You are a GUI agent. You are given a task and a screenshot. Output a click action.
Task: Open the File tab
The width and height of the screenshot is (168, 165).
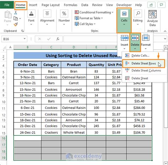pos(7,5)
